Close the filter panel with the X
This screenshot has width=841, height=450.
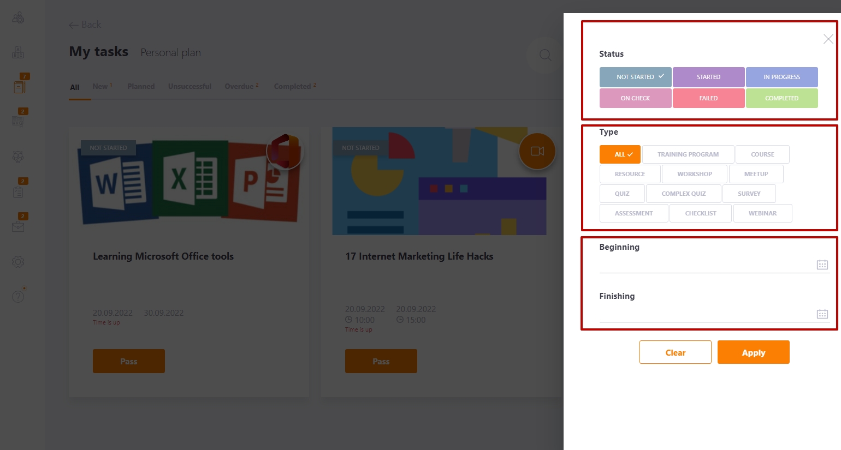pyautogui.click(x=828, y=39)
